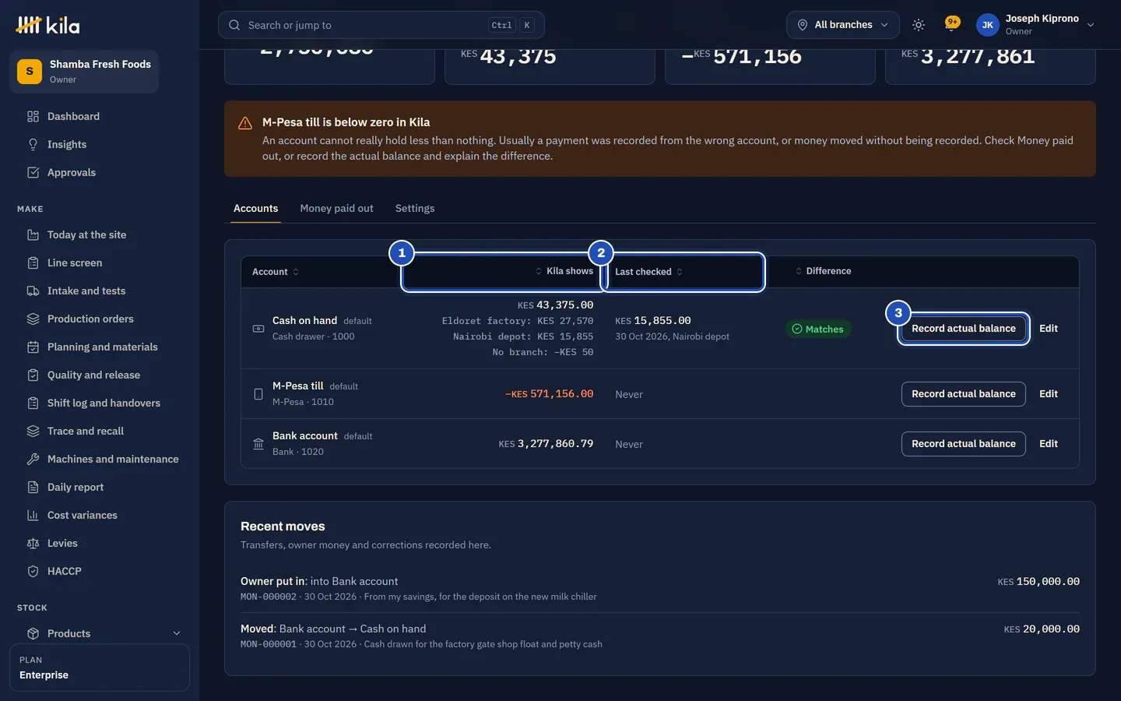The height and width of the screenshot is (701, 1121).
Task: Sort by the Account column
Action: tap(276, 272)
